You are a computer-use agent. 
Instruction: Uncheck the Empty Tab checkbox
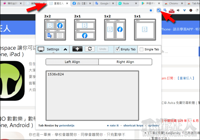(118, 49)
